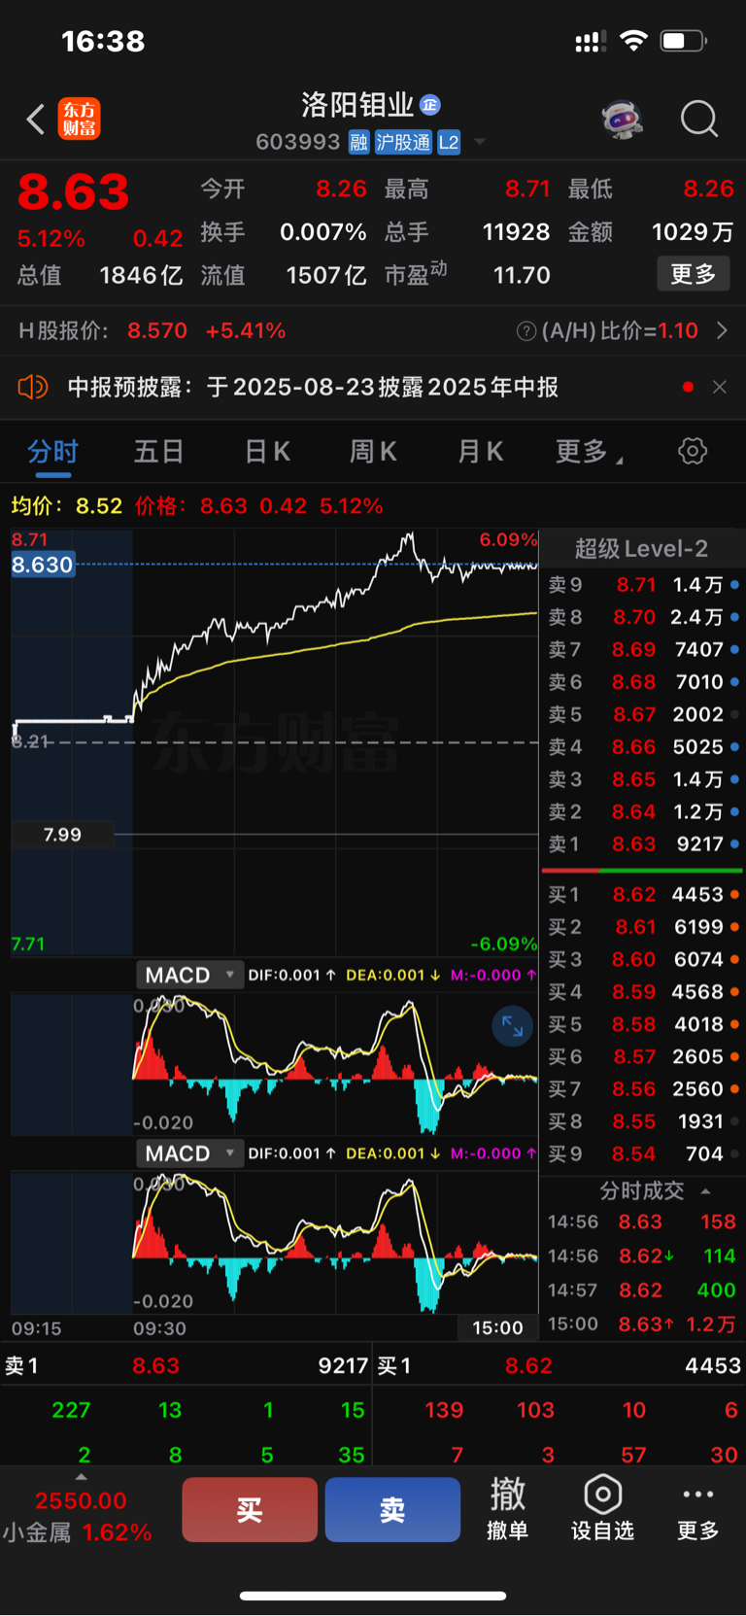Open chart settings gear
The image size is (746, 1616).
tap(693, 451)
